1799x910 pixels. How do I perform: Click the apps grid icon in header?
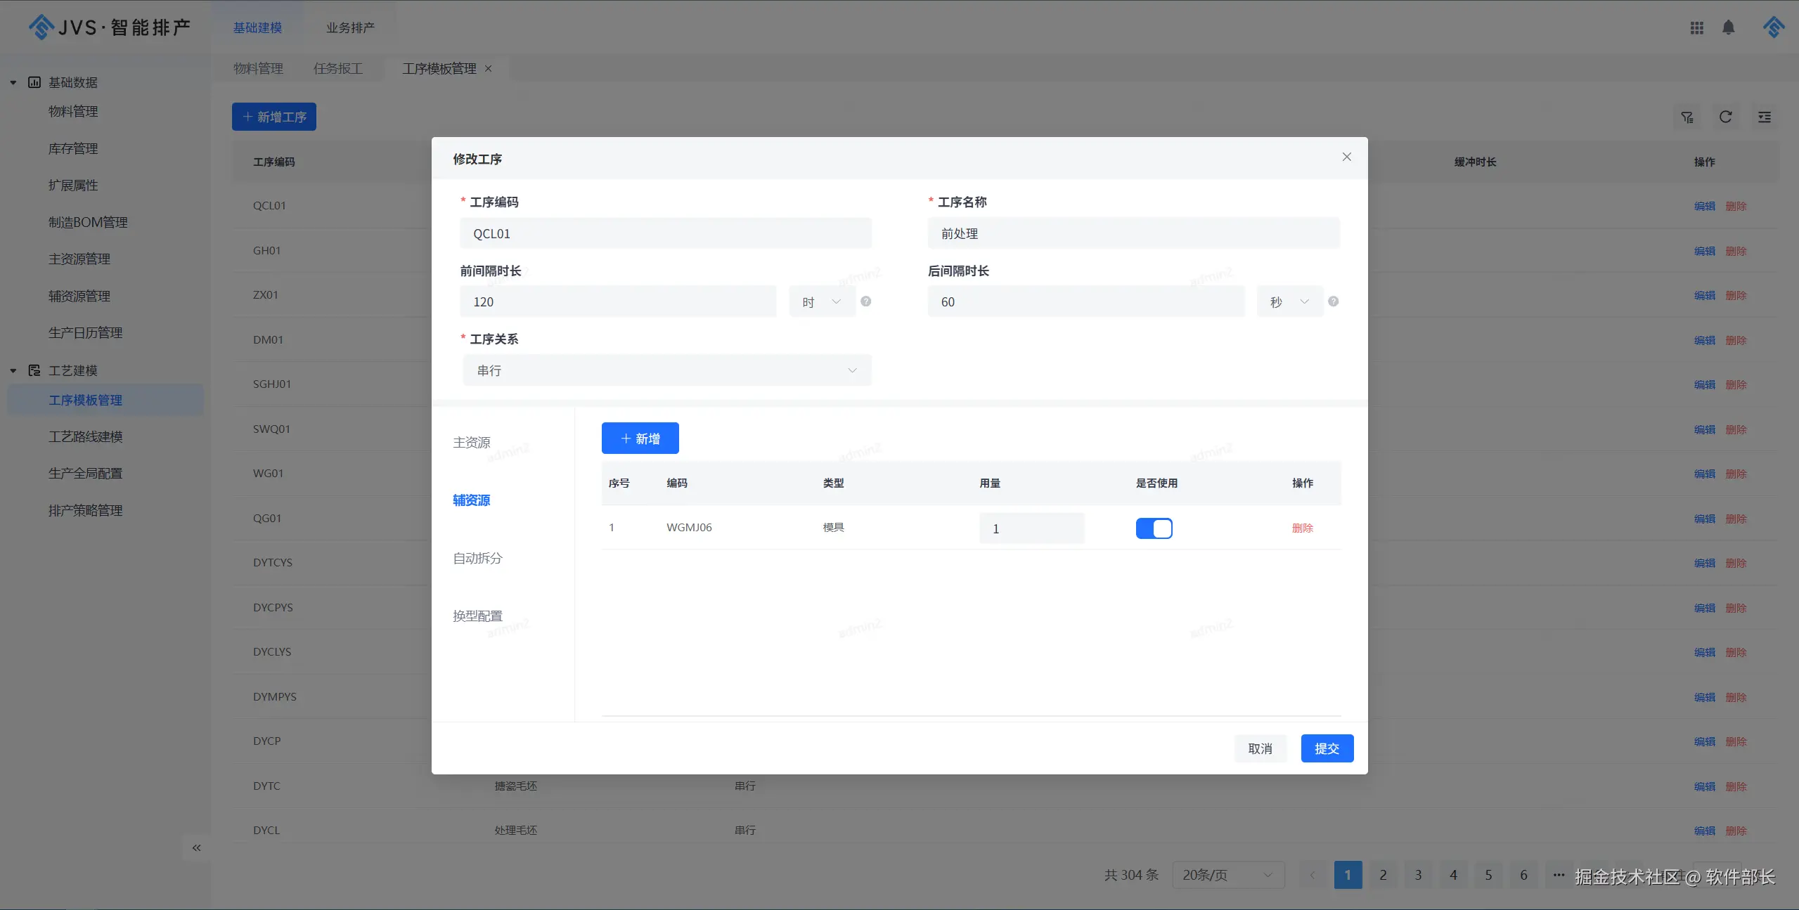(x=1696, y=28)
